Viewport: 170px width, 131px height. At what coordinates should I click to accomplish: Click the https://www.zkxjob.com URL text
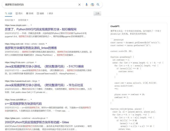tap(15, 25)
